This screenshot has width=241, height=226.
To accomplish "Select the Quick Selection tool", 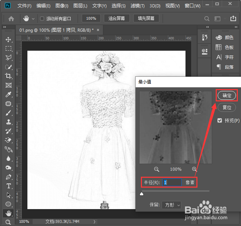I will click(x=8, y=67).
